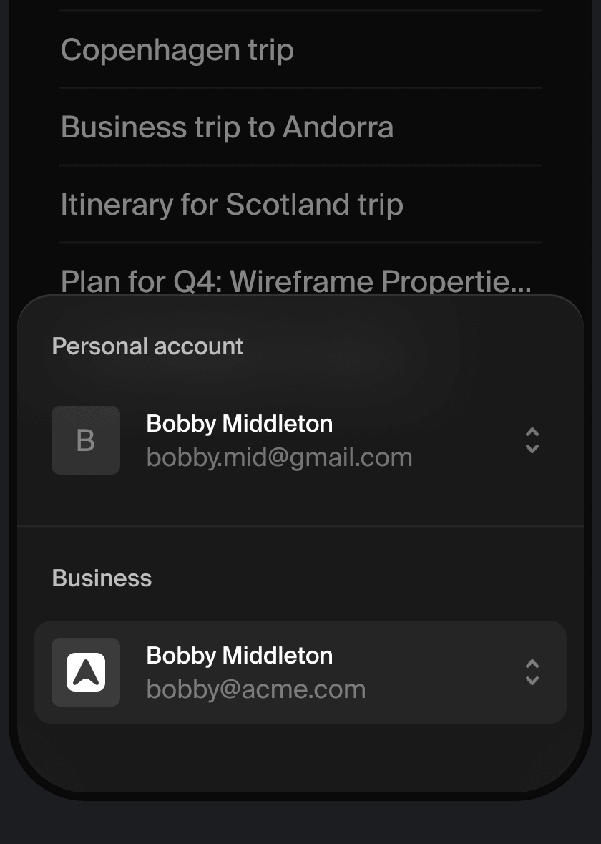Click empty sheet area below the Business row
This screenshot has width=601, height=844.
click(x=300, y=759)
